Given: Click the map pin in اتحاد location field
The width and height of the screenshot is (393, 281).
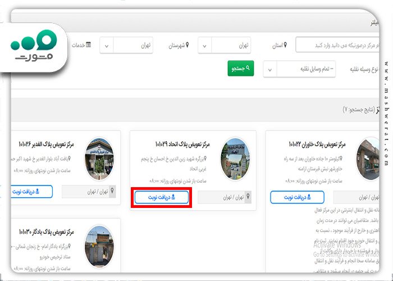Looking at the screenshot, I should [x=248, y=197].
